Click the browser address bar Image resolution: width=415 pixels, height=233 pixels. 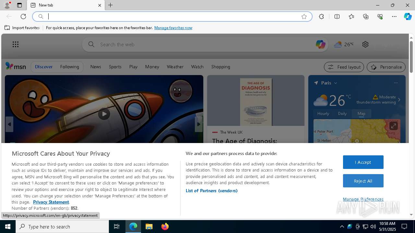pyautogui.click(x=172, y=17)
